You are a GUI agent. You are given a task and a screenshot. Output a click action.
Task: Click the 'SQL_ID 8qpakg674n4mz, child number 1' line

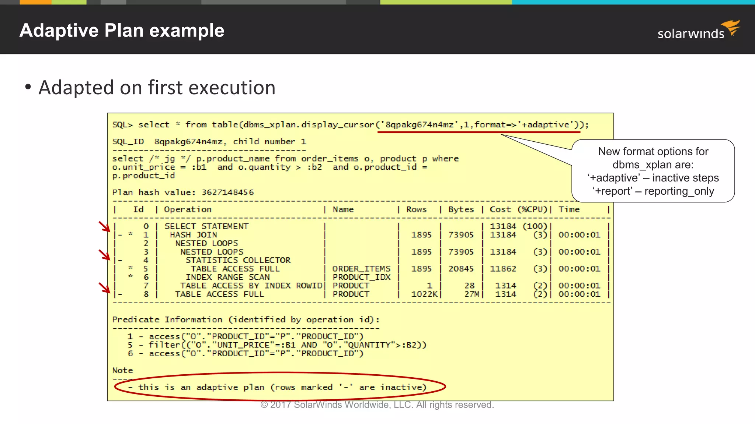point(209,142)
